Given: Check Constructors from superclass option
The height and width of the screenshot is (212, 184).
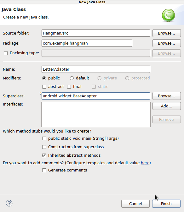Looking at the screenshot, I should coord(44,147).
